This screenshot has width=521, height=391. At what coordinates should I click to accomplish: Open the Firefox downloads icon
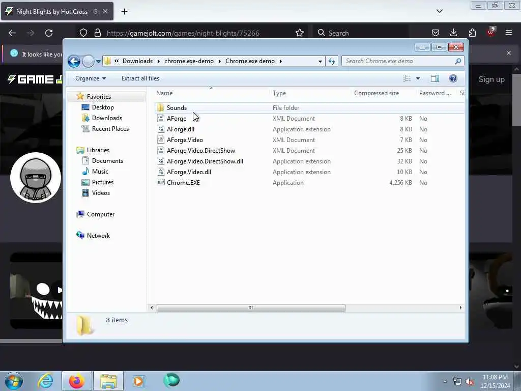pyautogui.click(x=453, y=33)
